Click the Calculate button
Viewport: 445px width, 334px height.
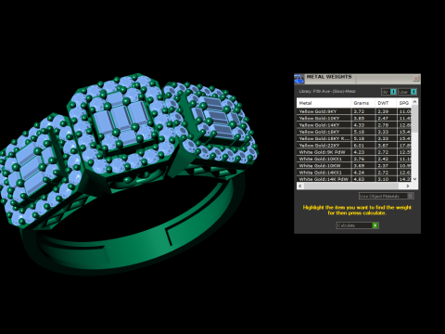click(357, 225)
